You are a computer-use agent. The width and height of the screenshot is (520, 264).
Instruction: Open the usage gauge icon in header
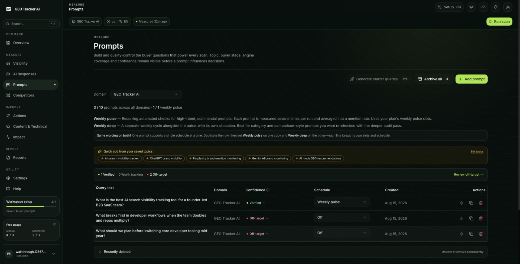point(483,7)
